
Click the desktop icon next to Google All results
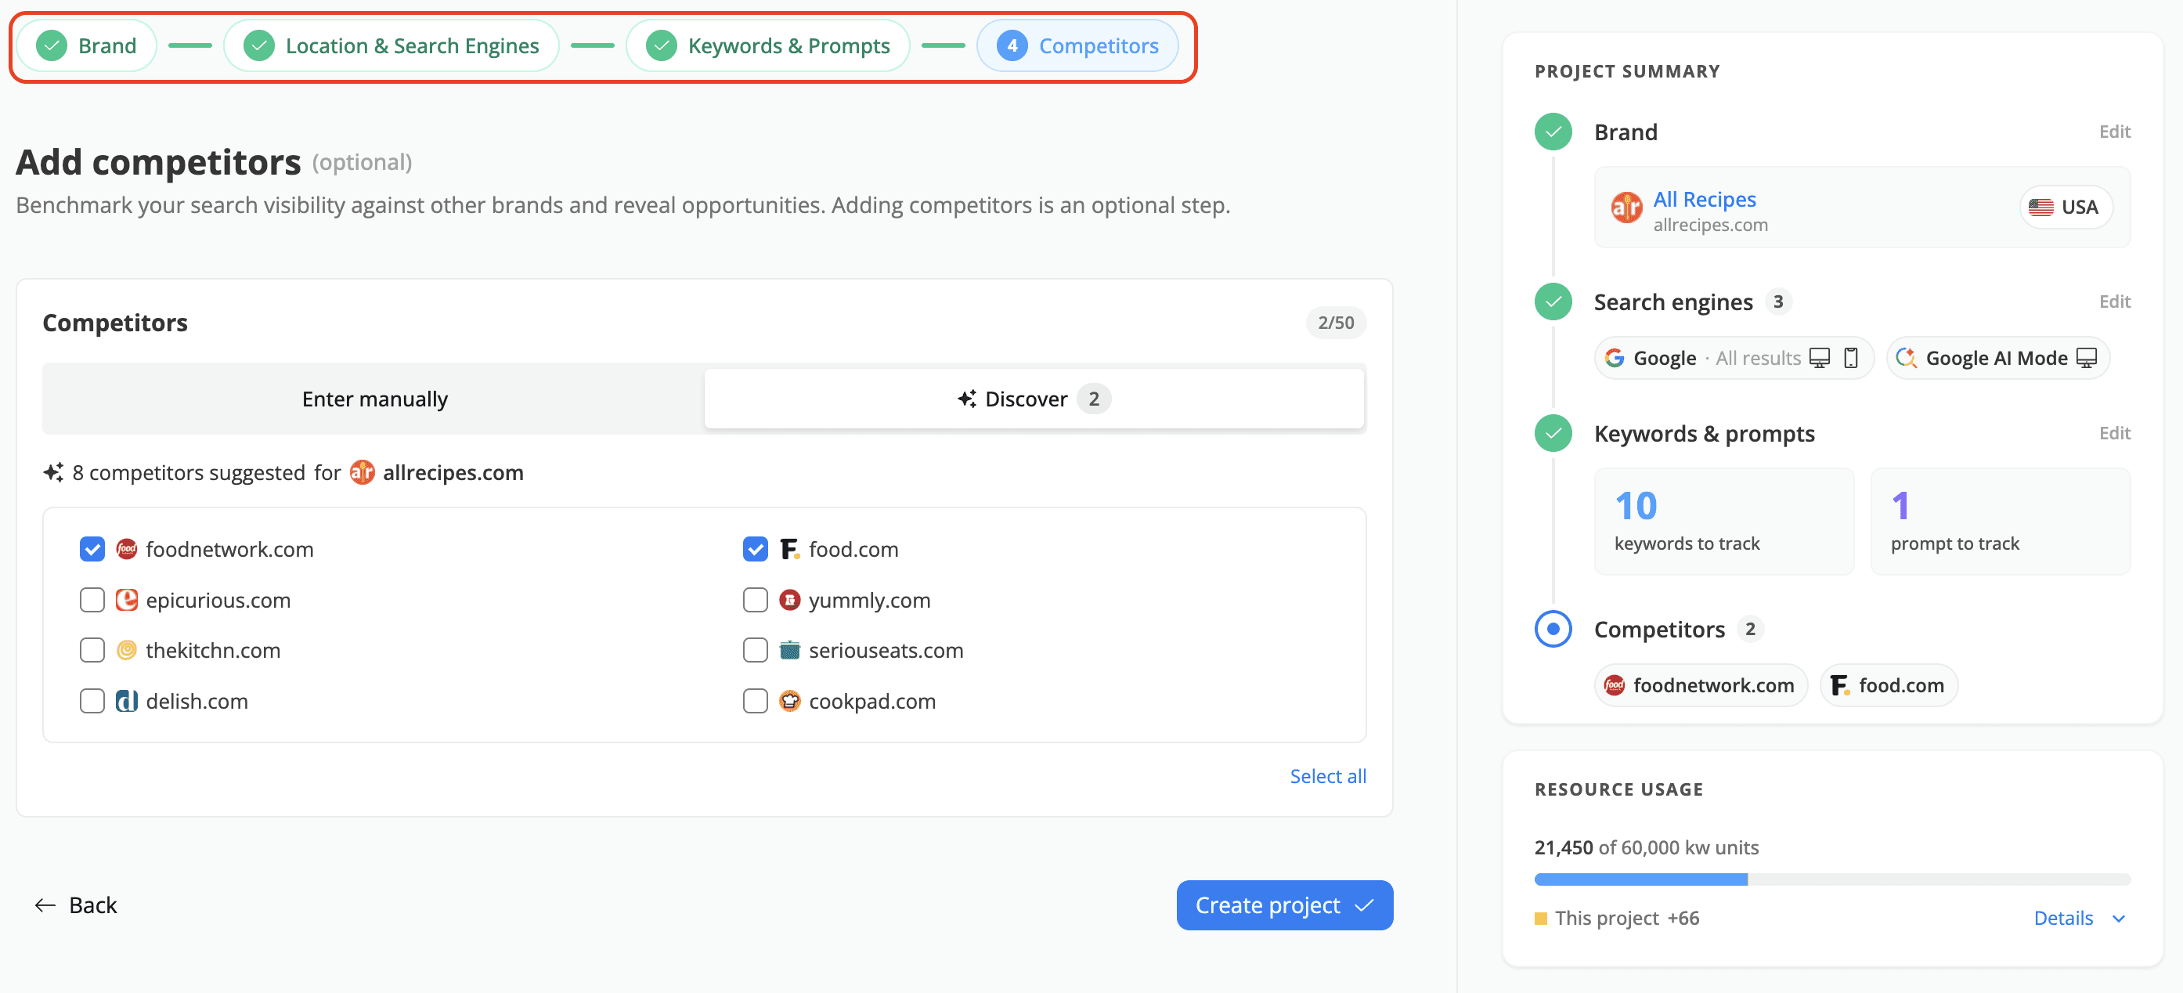1820,358
